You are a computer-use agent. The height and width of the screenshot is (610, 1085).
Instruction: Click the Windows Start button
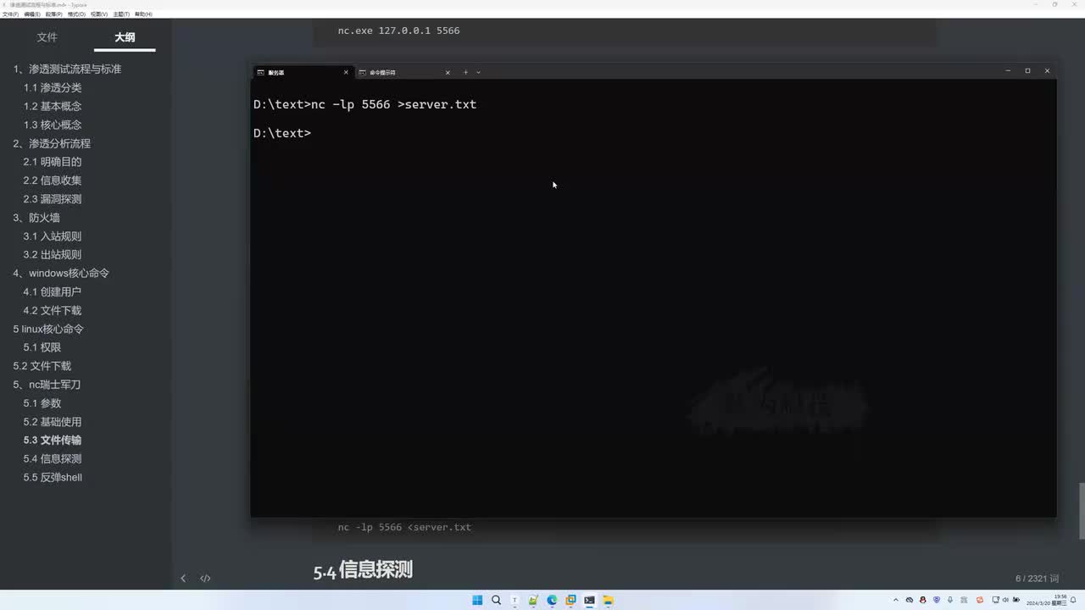(x=477, y=600)
